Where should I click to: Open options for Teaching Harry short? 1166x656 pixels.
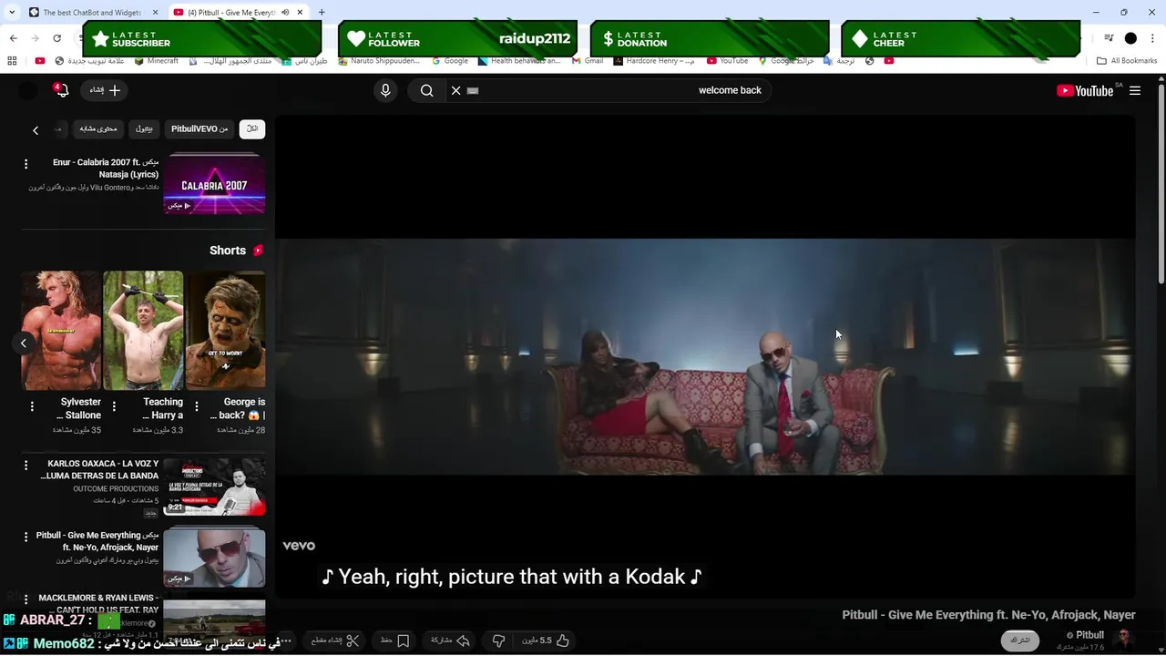[114, 406]
